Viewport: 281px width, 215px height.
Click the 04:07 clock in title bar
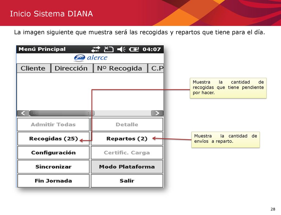152,49
